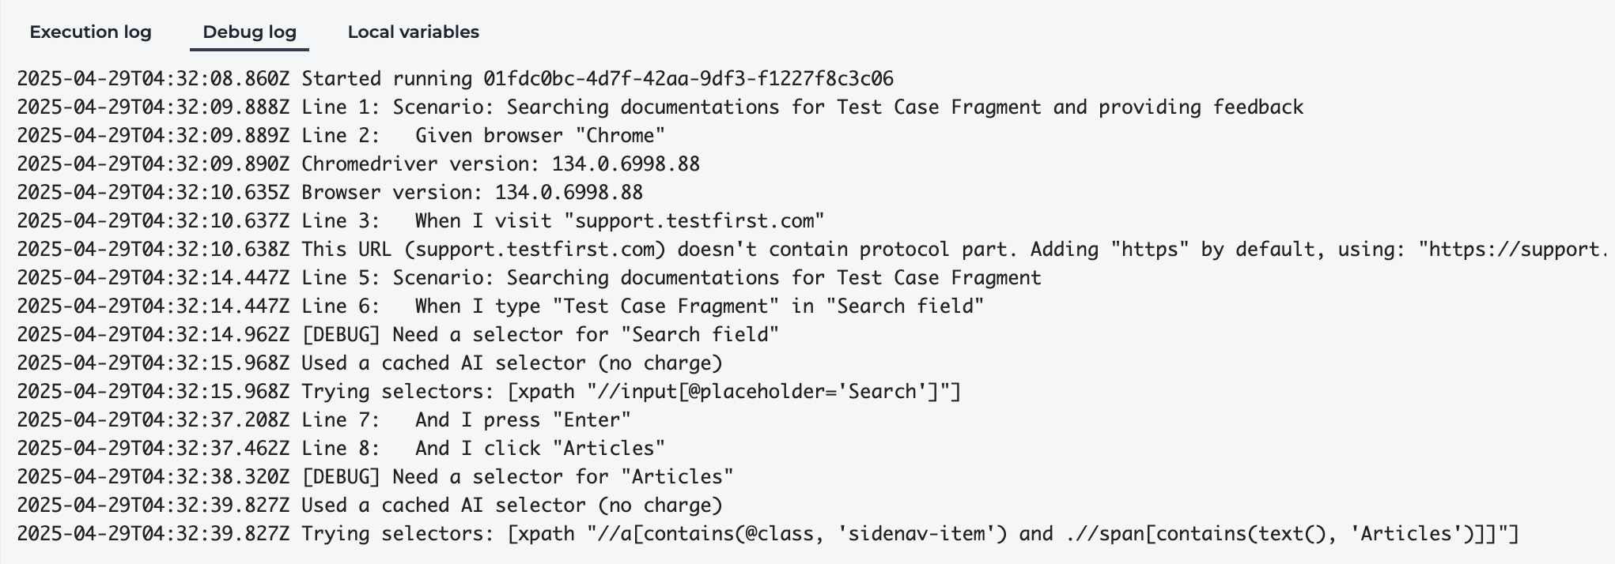Click the Need a selector for "Search field" line

pos(398,335)
